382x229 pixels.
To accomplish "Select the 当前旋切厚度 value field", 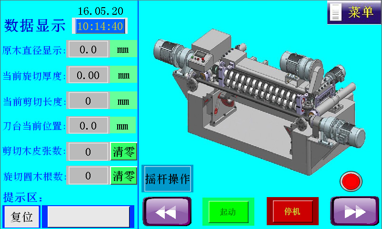I will click(88, 75).
